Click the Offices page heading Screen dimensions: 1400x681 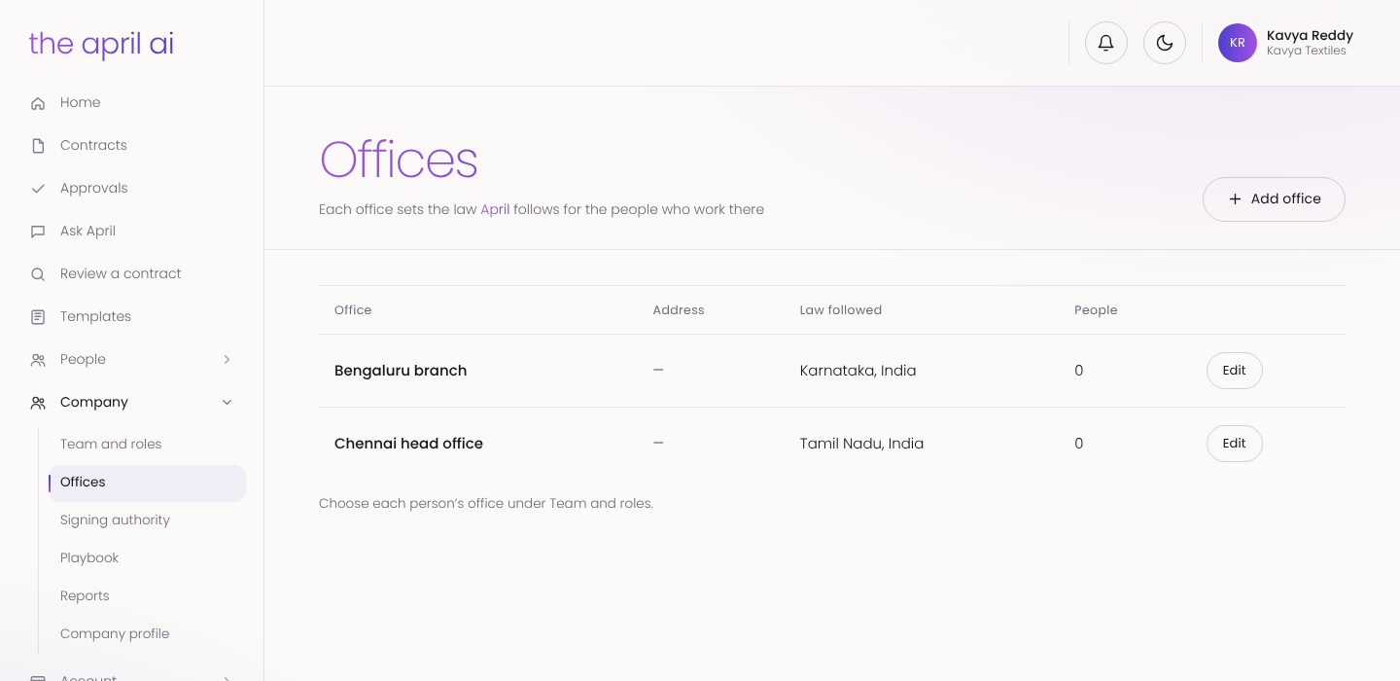(x=399, y=161)
